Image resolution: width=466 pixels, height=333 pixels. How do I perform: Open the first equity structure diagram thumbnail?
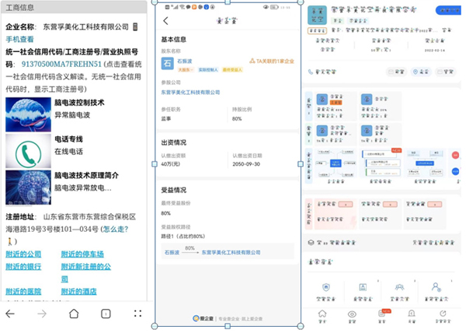tap(336, 165)
